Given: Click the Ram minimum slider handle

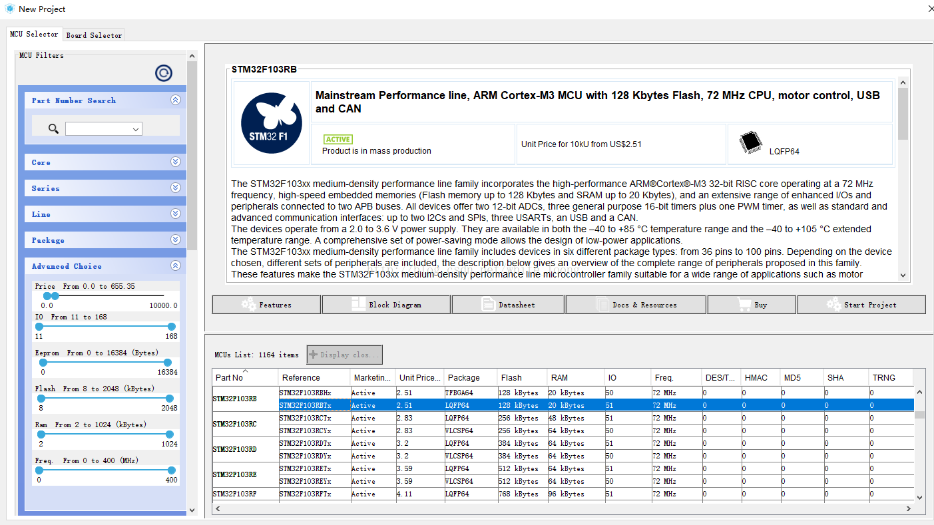Looking at the screenshot, I should click(x=41, y=435).
